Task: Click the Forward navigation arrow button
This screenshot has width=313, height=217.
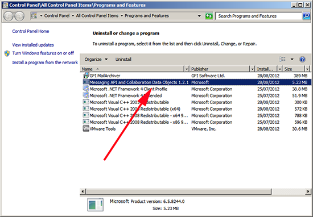Action: tap(19, 16)
